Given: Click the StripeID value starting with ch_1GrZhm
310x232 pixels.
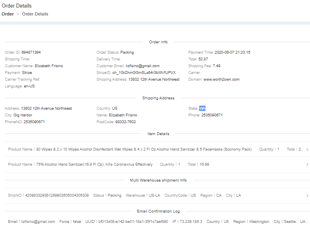Looking at the screenshot, I should click(x=144, y=73).
